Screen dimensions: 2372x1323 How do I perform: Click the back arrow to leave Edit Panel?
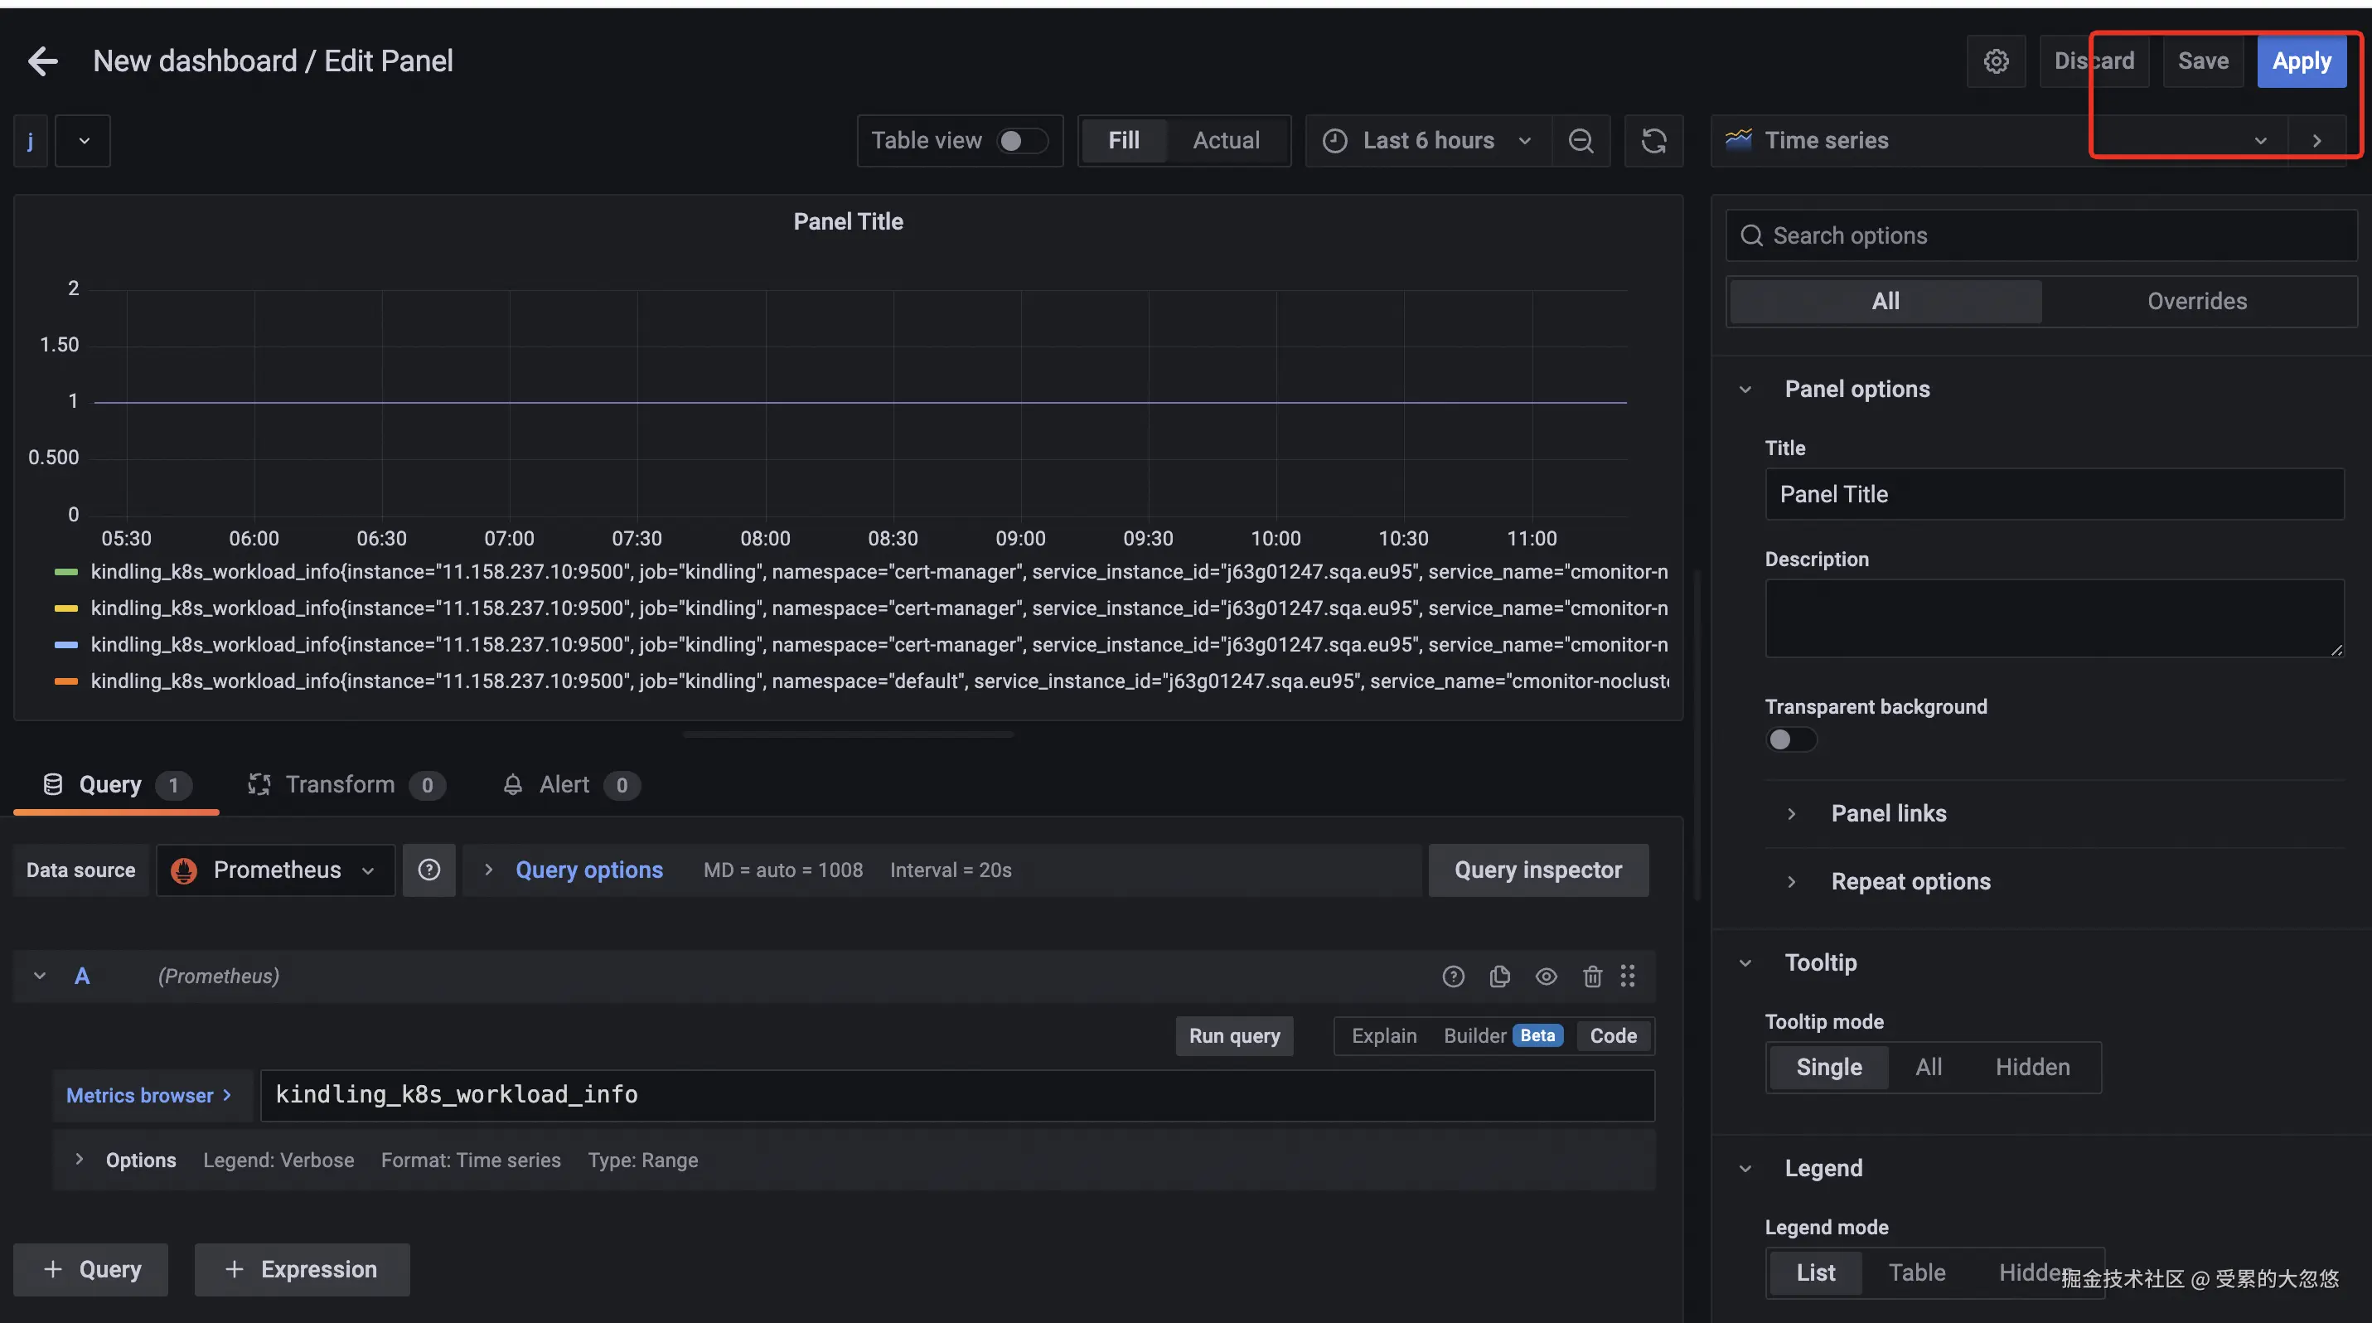click(42, 61)
